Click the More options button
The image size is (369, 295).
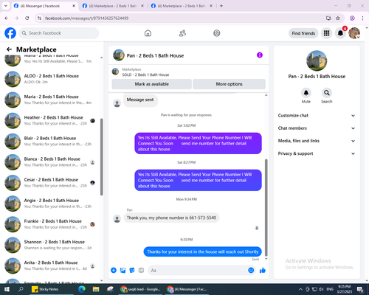pyautogui.click(x=229, y=84)
